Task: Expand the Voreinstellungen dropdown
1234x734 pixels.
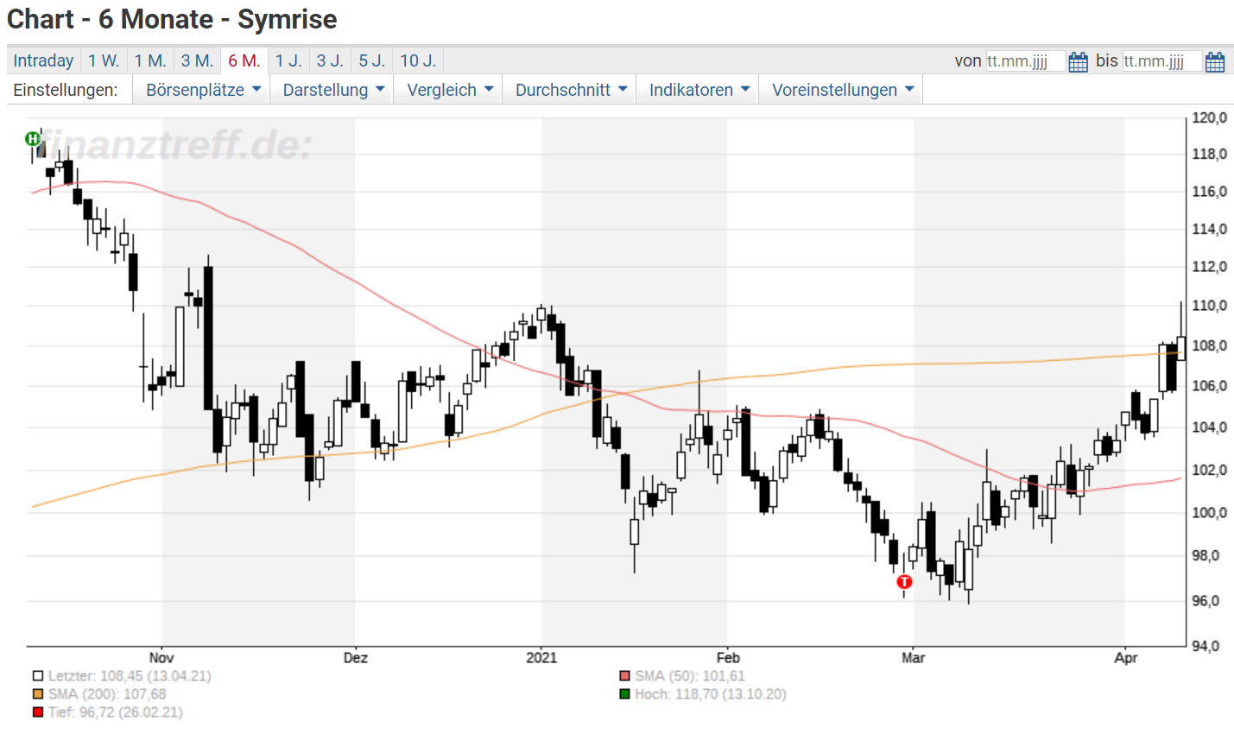Action: click(841, 90)
